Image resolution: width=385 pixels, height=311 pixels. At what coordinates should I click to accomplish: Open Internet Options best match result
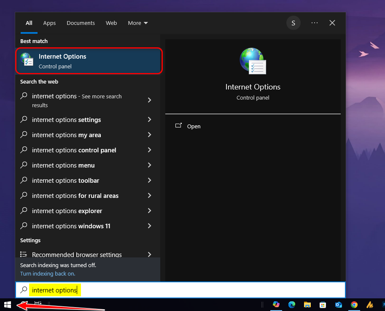tap(89, 61)
